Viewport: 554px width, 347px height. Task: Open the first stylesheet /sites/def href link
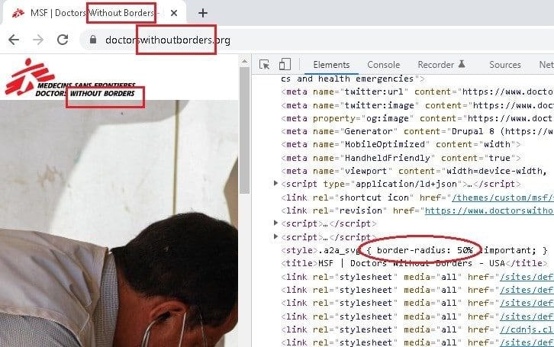coord(527,277)
